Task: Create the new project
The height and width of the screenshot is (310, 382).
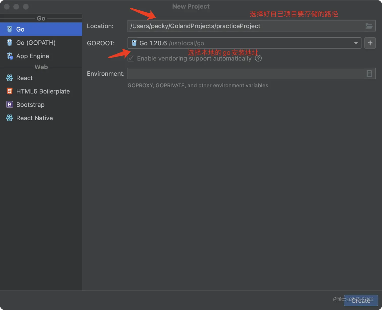Action: click(x=361, y=300)
